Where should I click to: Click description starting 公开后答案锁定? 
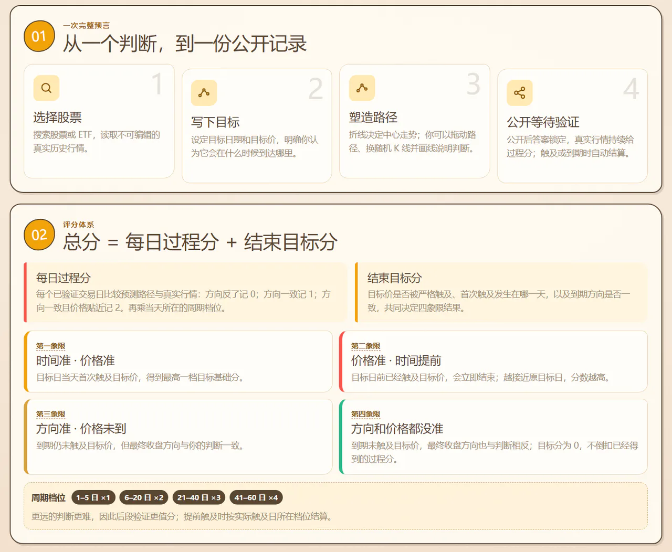[570, 146]
